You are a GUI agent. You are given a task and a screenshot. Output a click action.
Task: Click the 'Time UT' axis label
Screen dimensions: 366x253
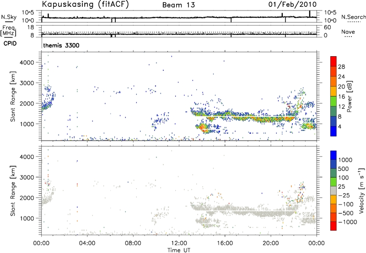click(179, 250)
